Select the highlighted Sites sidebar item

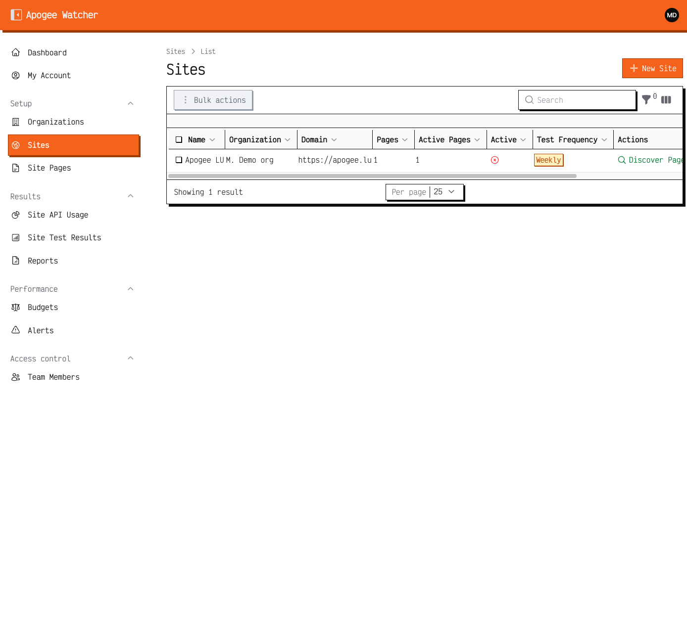(x=74, y=145)
